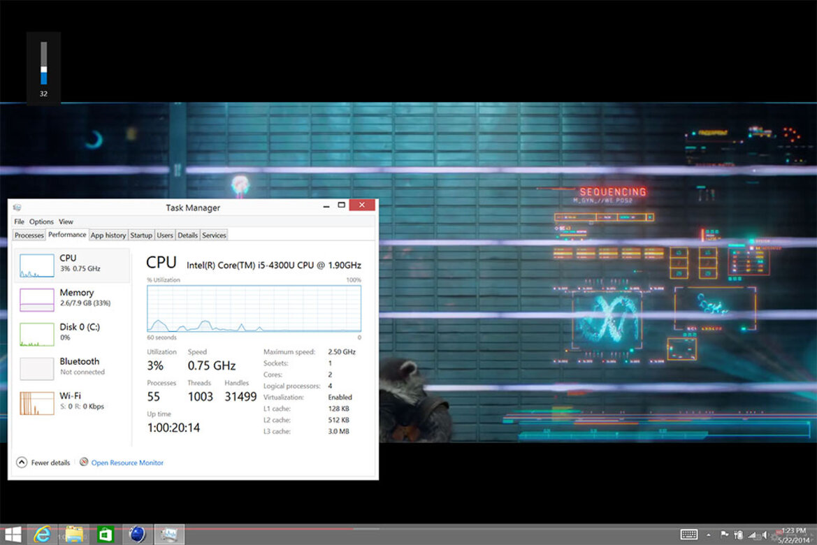Image resolution: width=817 pixels, height=545 pixels.
Task: Open the blue globe app on taskbar
Action: [x=138, y=535]
